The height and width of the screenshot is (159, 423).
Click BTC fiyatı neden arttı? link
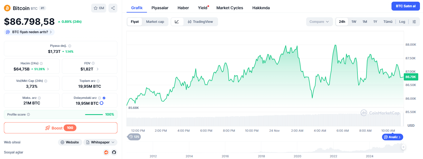[29, 32]
